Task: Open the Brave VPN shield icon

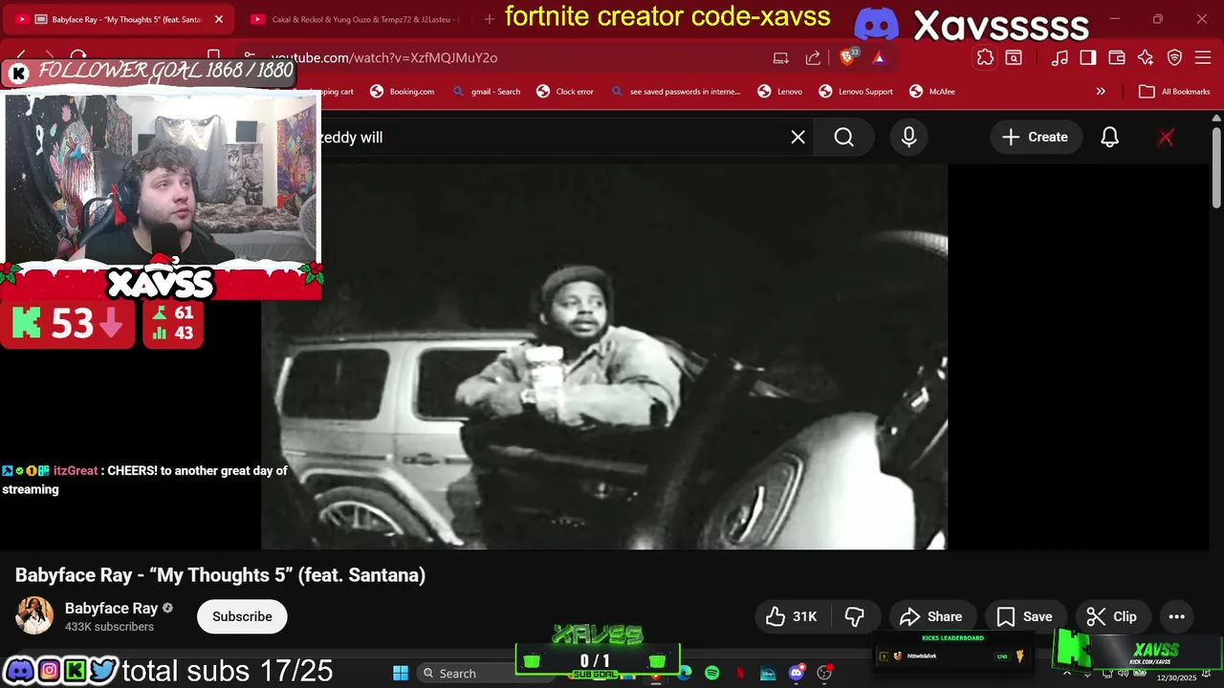Action: coord(1174,57)
